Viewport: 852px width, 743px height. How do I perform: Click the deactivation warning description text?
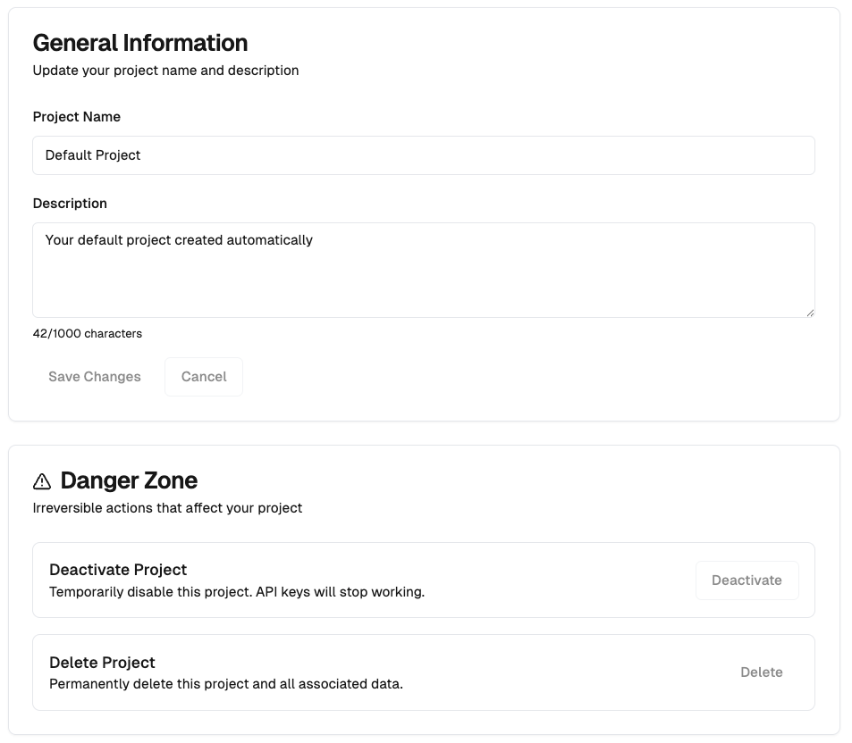(x=237, y=591)
